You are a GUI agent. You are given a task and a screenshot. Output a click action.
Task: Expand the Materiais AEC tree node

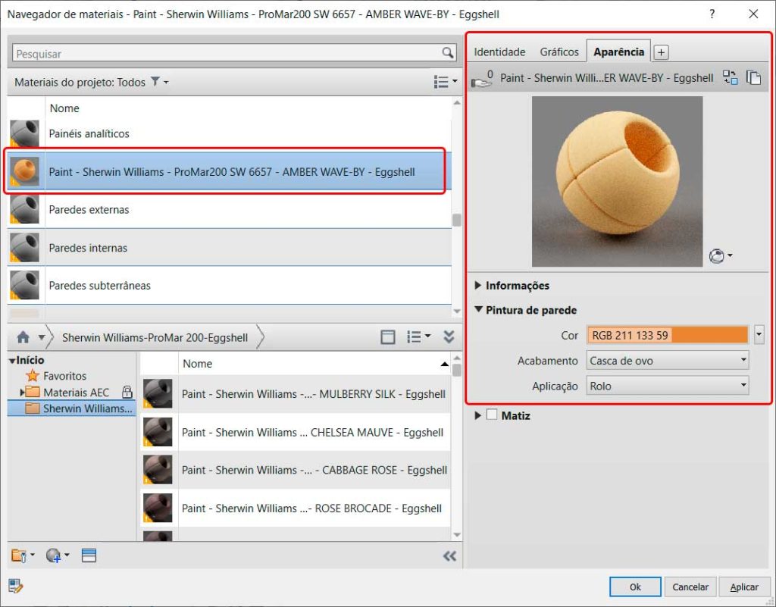22,393
